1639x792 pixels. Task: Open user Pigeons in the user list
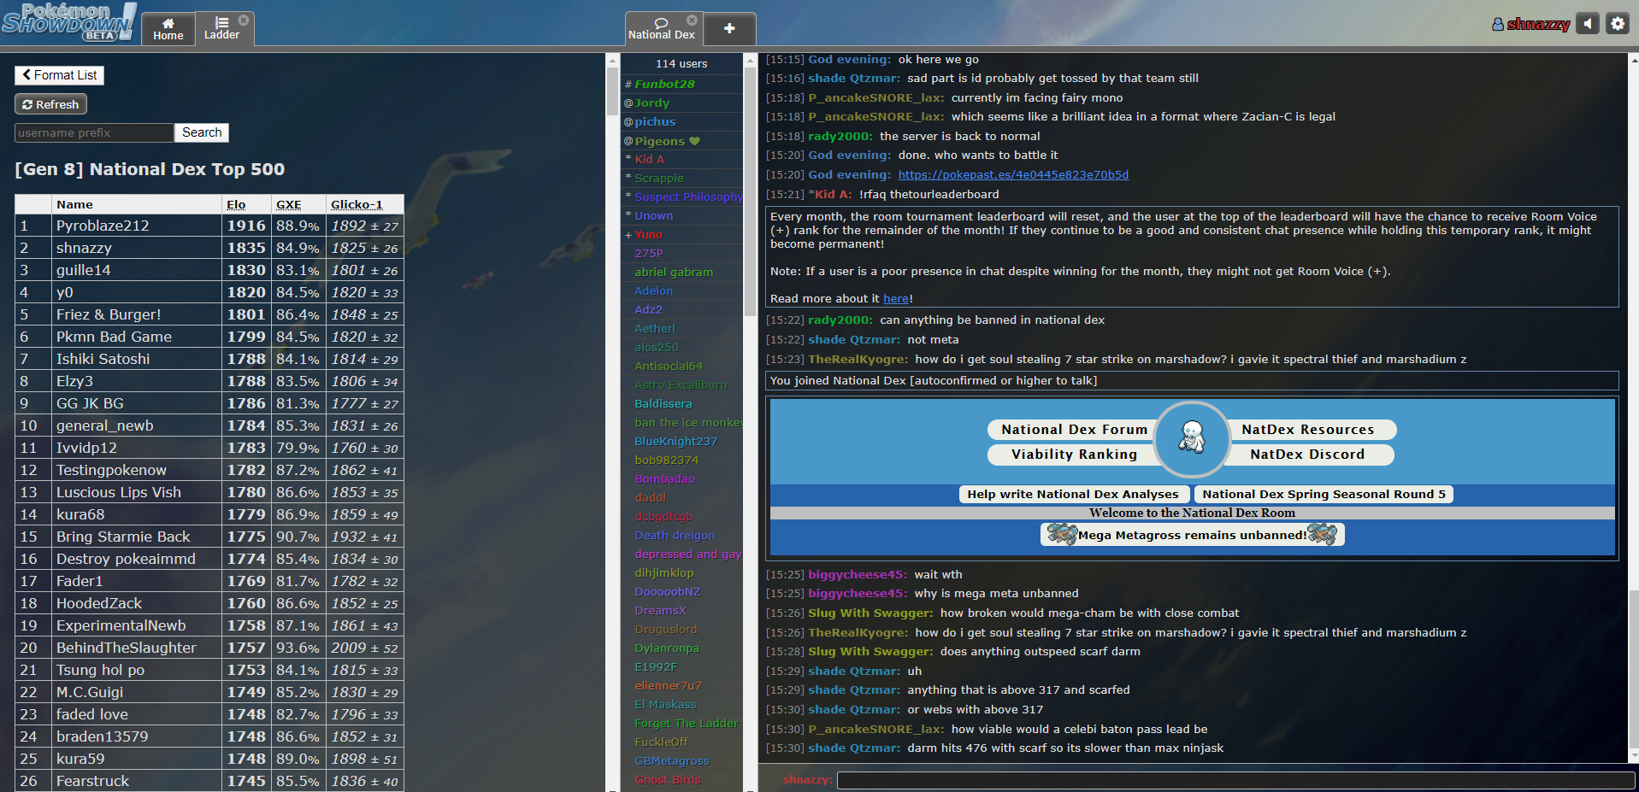[x=681, y=141]
